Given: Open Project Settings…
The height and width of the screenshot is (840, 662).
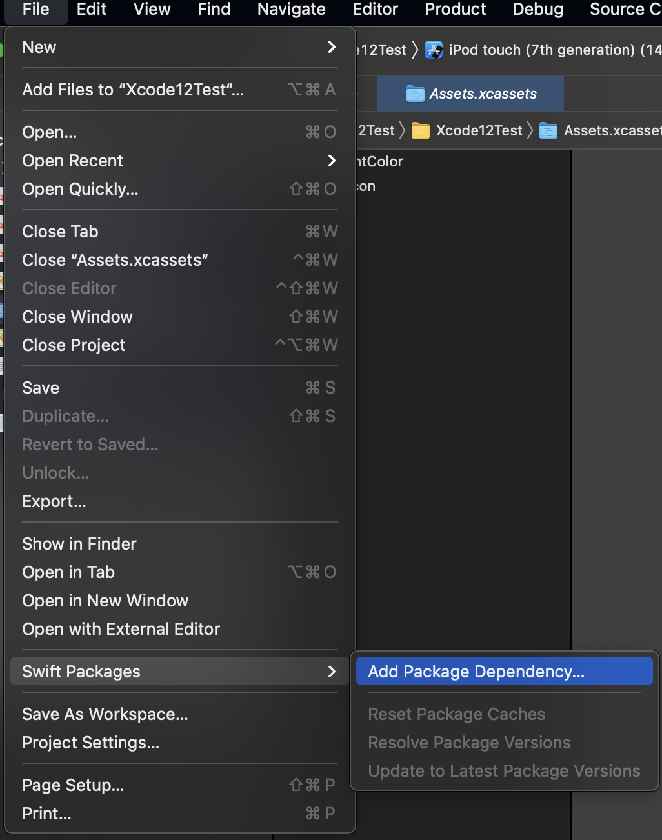Looking at the screenshot, I should coord(180,743).
